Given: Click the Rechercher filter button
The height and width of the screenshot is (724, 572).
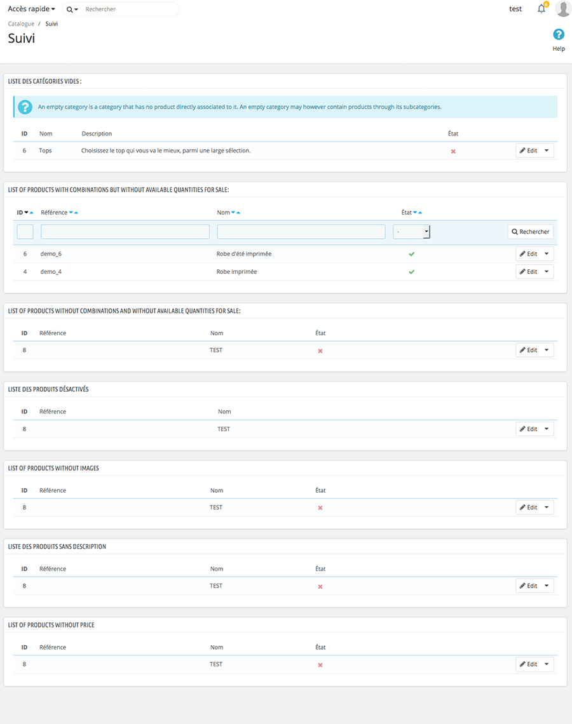Looking at the screenshot, I should [530, 232].
